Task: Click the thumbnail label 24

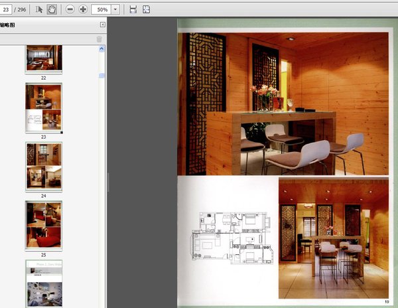Action: coord(44,196)
